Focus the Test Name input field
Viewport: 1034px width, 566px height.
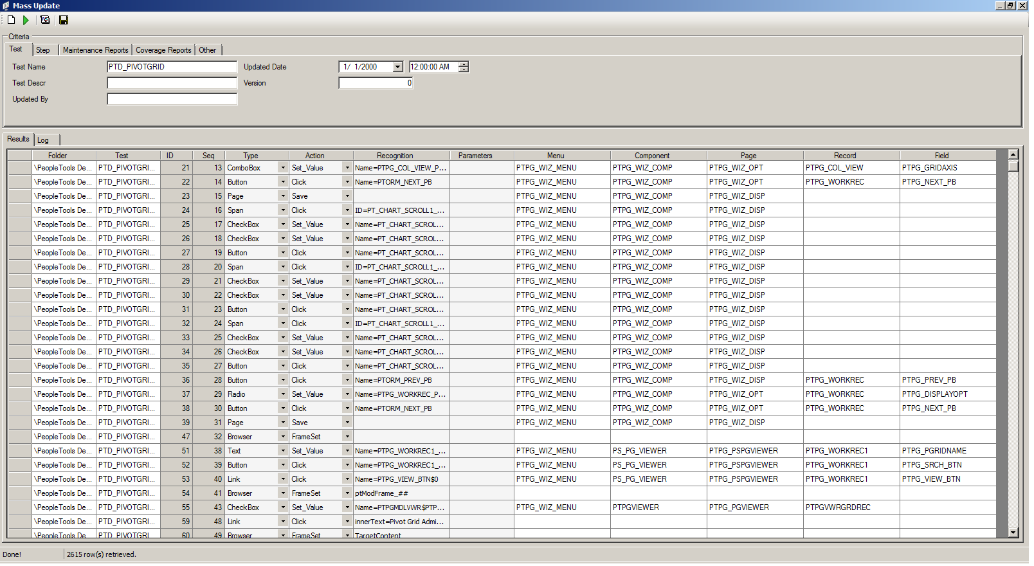172,67
